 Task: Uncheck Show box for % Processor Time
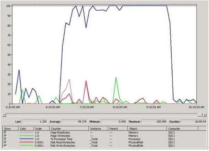coord(5,139)
